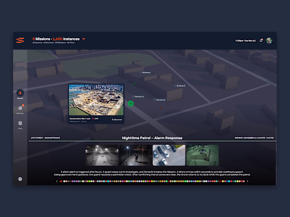290x217 pixels.
Task: Open the Chat sidebar icon
Action: click(x=20, y=123)
